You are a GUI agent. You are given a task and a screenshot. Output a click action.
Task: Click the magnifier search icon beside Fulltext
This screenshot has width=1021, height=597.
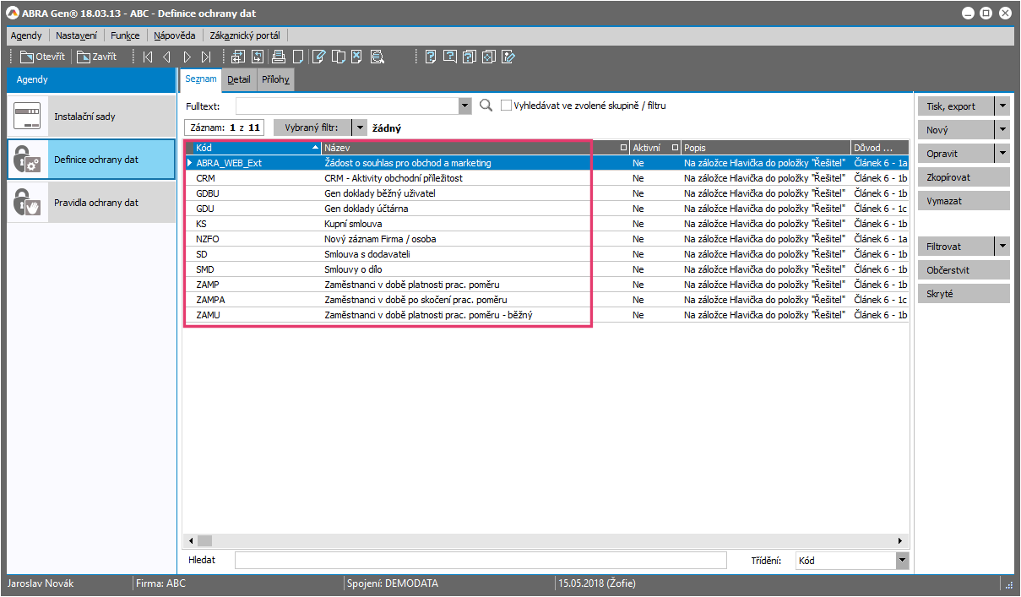486,106
